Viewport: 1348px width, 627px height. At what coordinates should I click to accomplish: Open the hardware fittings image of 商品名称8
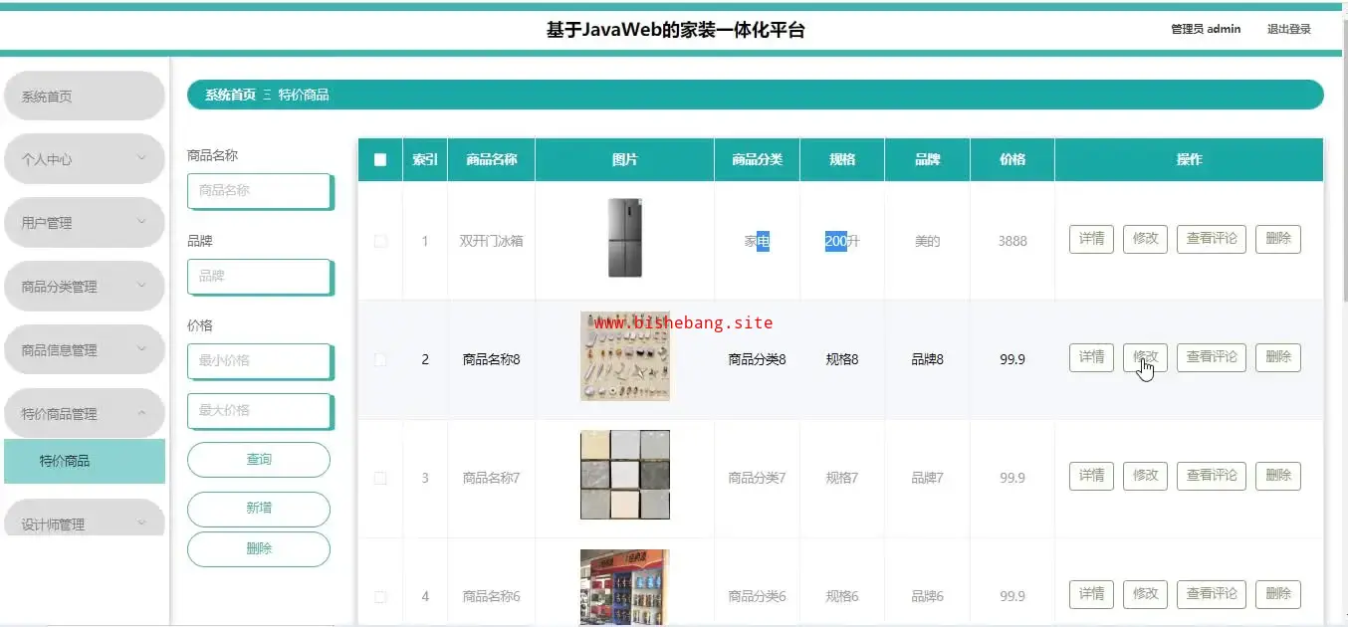625,356
